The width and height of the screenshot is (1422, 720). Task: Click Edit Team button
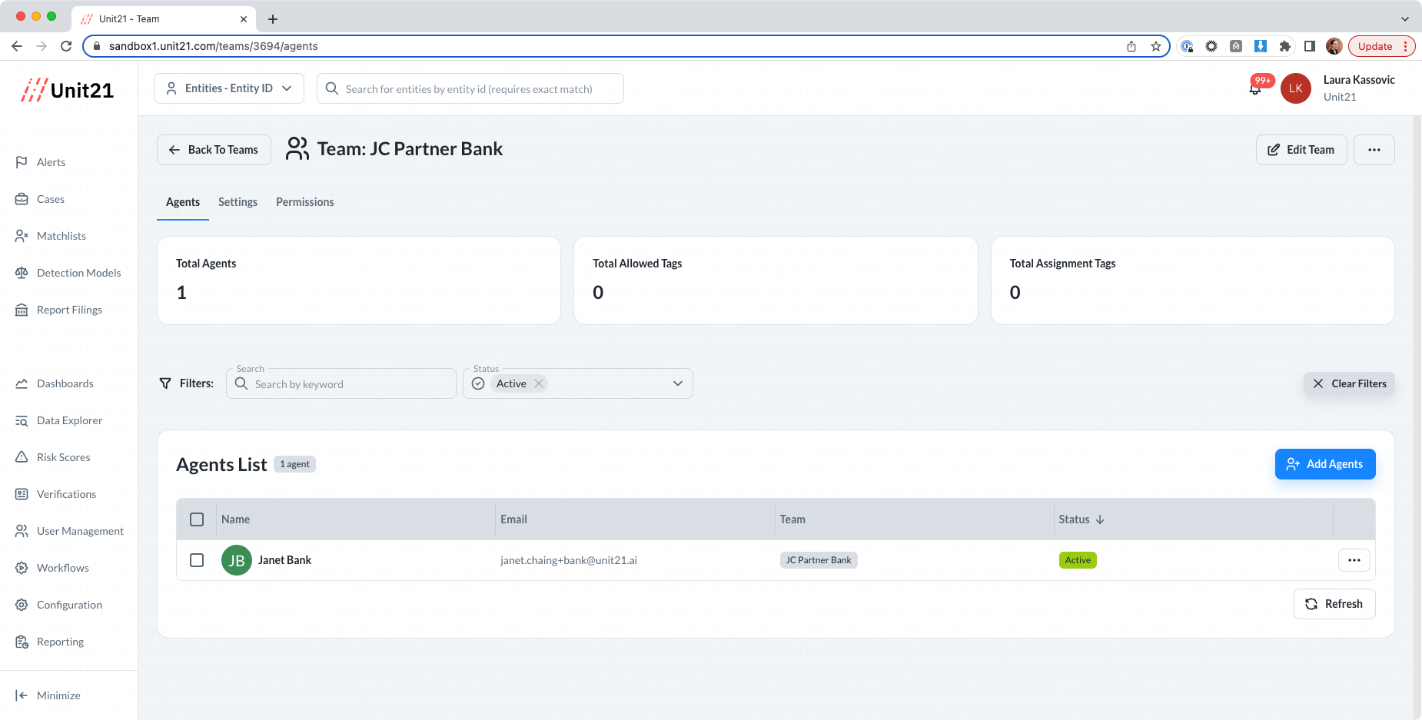tap(1301, 150)
